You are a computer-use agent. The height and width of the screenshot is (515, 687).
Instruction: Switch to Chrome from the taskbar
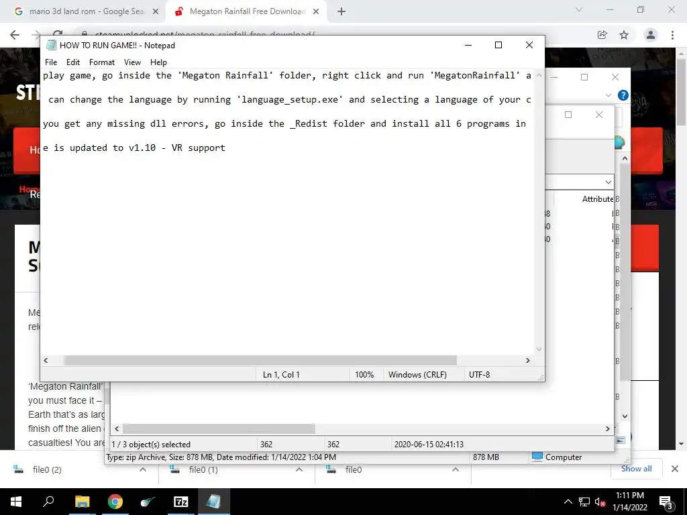pyautogui.click(x=115, y=502)
